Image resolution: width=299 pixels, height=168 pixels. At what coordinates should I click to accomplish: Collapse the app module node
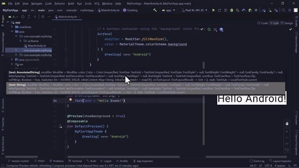pos(8,22)
